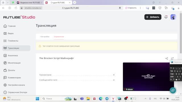Click the Настройки канала gear icon
Screen dimensions: 182x102
coord(5,85)
